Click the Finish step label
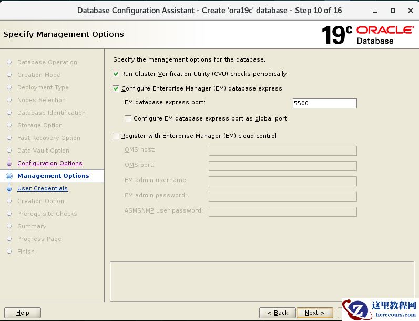Viewport: 419px width, 321px height. (x=26, y=252)
